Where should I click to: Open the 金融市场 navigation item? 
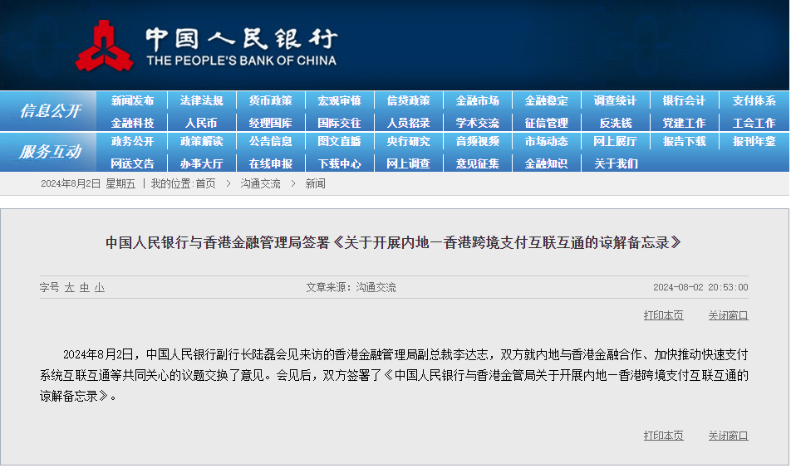[x=477, y=101]
